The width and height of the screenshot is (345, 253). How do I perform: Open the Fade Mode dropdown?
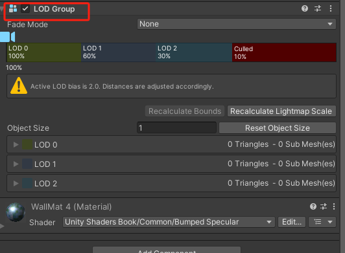click(x=237, y=24)
